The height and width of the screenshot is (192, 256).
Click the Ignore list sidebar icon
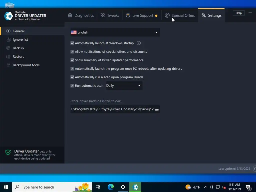pos(8,39)
